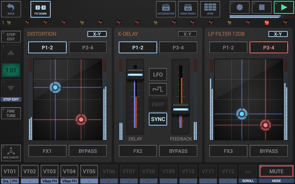Open the View grid options
This screenshot has height=184, width=295.
[210, 9]
